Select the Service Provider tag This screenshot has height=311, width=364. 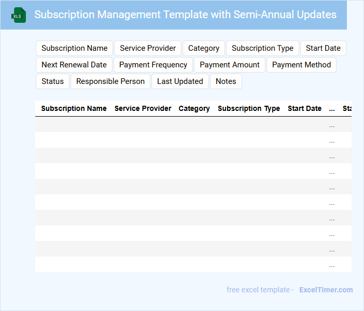(x=148, y=48)
